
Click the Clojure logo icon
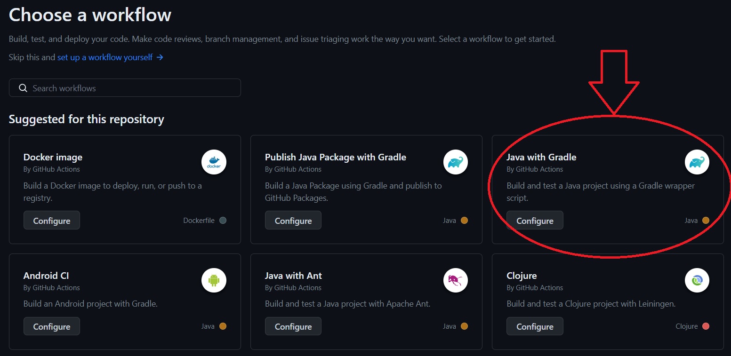point(697,281)
